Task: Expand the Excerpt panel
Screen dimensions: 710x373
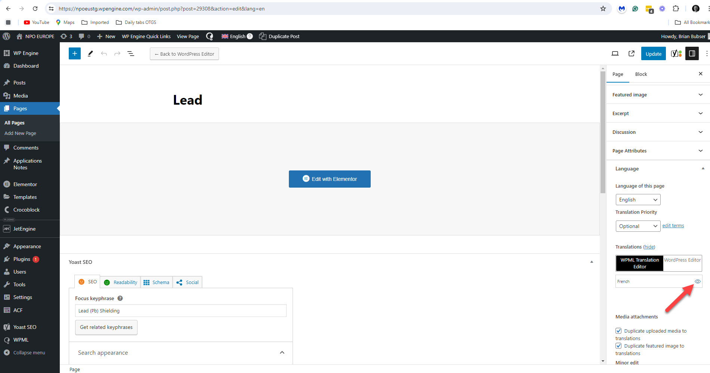Action: click(x=658, y=113)
